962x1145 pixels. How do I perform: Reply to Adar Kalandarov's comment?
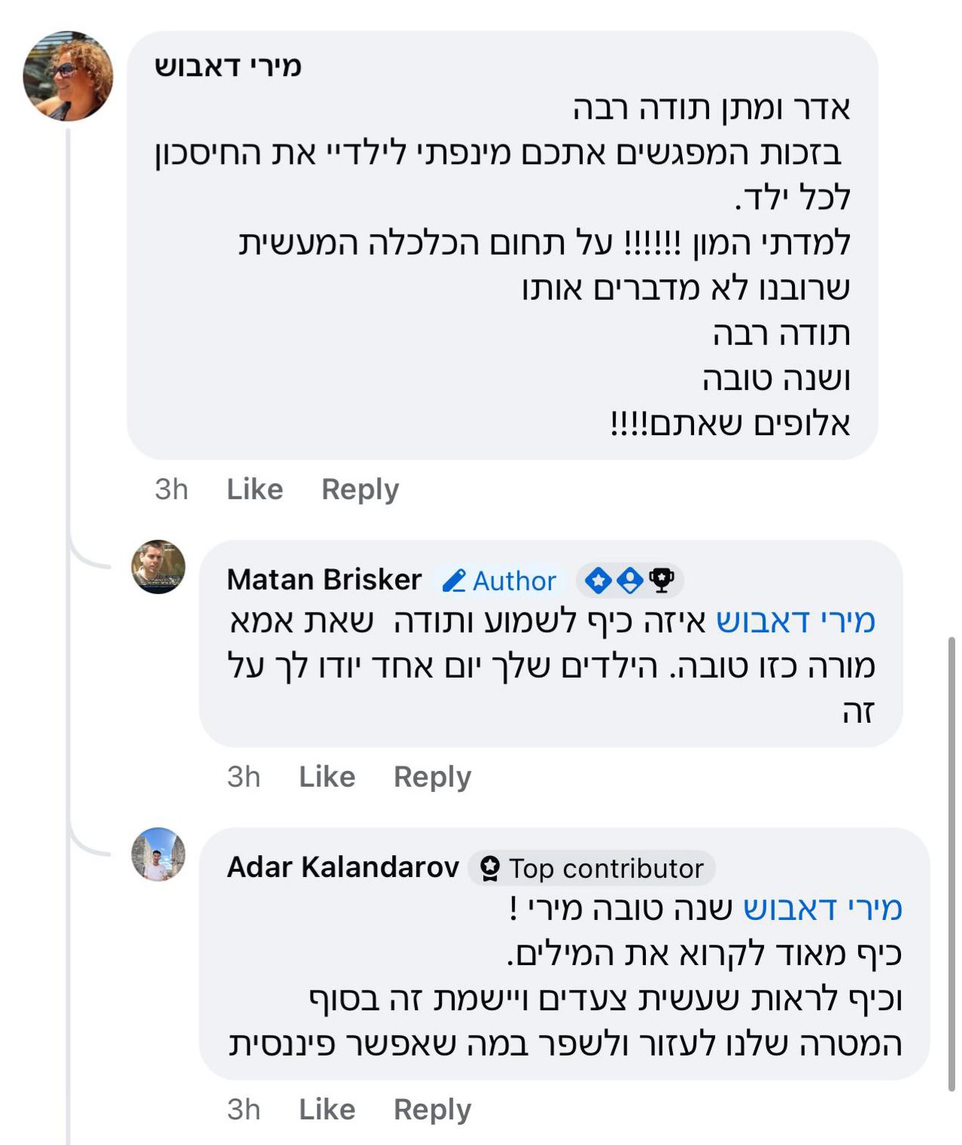(x=432, y=1110)
